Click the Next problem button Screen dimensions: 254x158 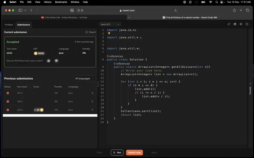(x=154, y=152)
